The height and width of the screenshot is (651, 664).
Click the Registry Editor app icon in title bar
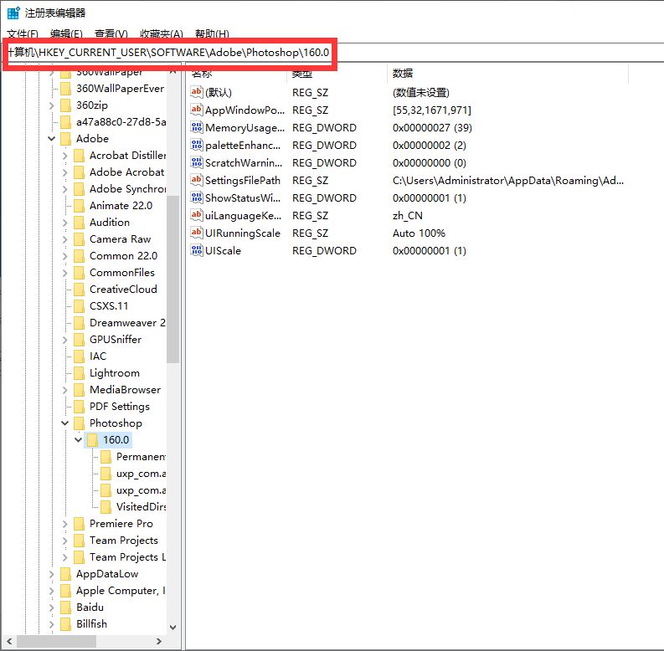[x=13, y=13]
